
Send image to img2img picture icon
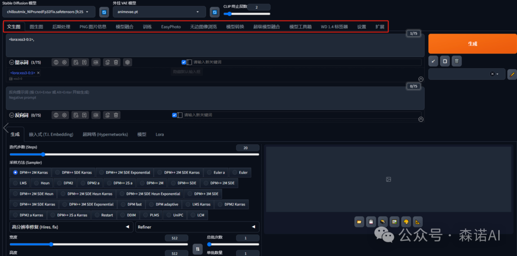click(x=394, y=222)
